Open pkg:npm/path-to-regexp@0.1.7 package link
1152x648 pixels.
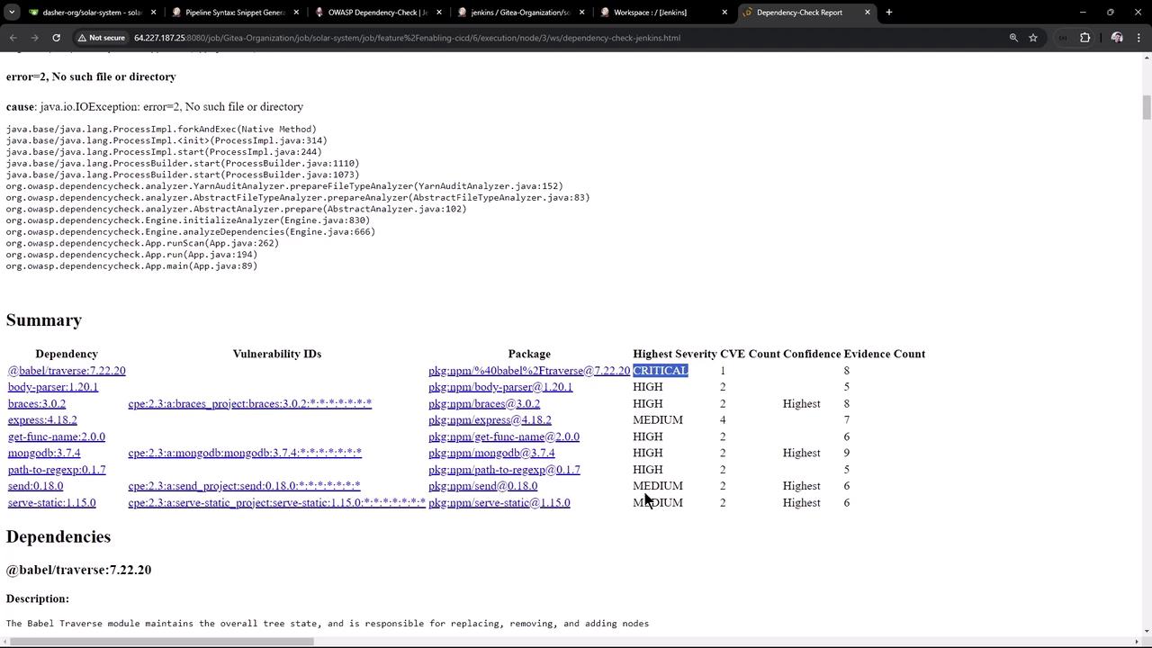(x=504, y=470)
